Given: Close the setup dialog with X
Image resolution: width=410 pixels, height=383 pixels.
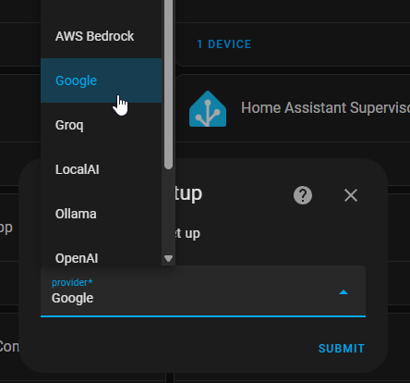Looking at the screenshot, I should (x=351, y=195).
